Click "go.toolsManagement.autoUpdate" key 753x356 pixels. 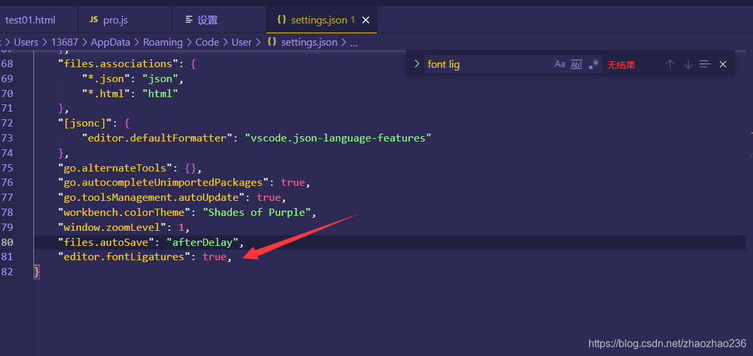(x=152, y=198)
